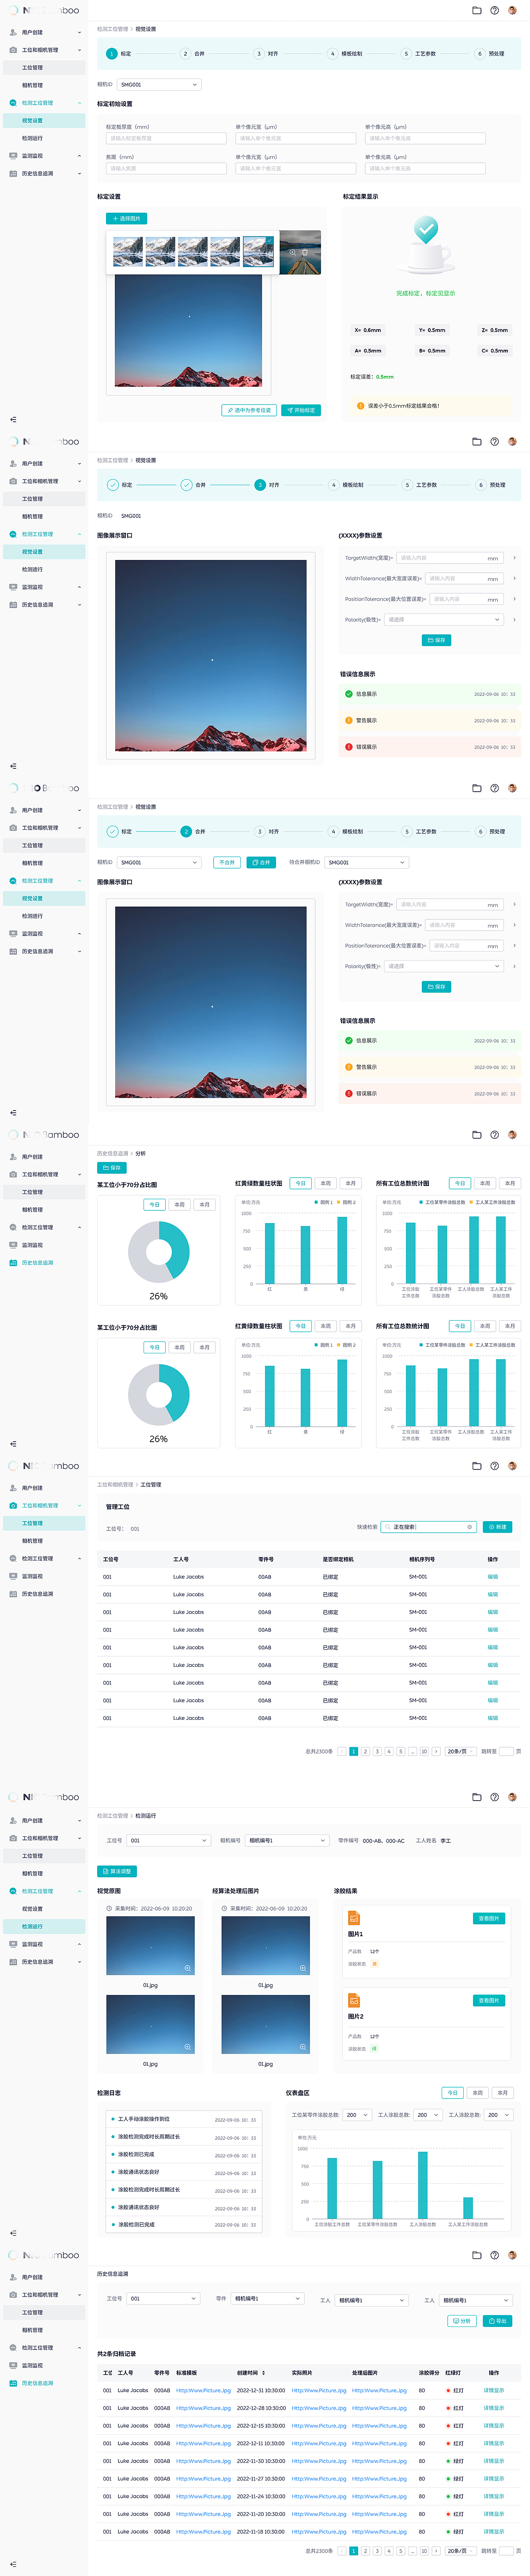
Task: Click 查看图片 for 图片1
Action: pyautogui.click(x=489, y=1918)
